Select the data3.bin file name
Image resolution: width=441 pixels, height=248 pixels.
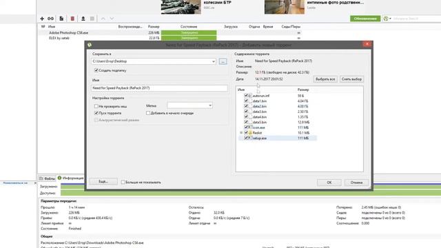click(x=260, y=112)
